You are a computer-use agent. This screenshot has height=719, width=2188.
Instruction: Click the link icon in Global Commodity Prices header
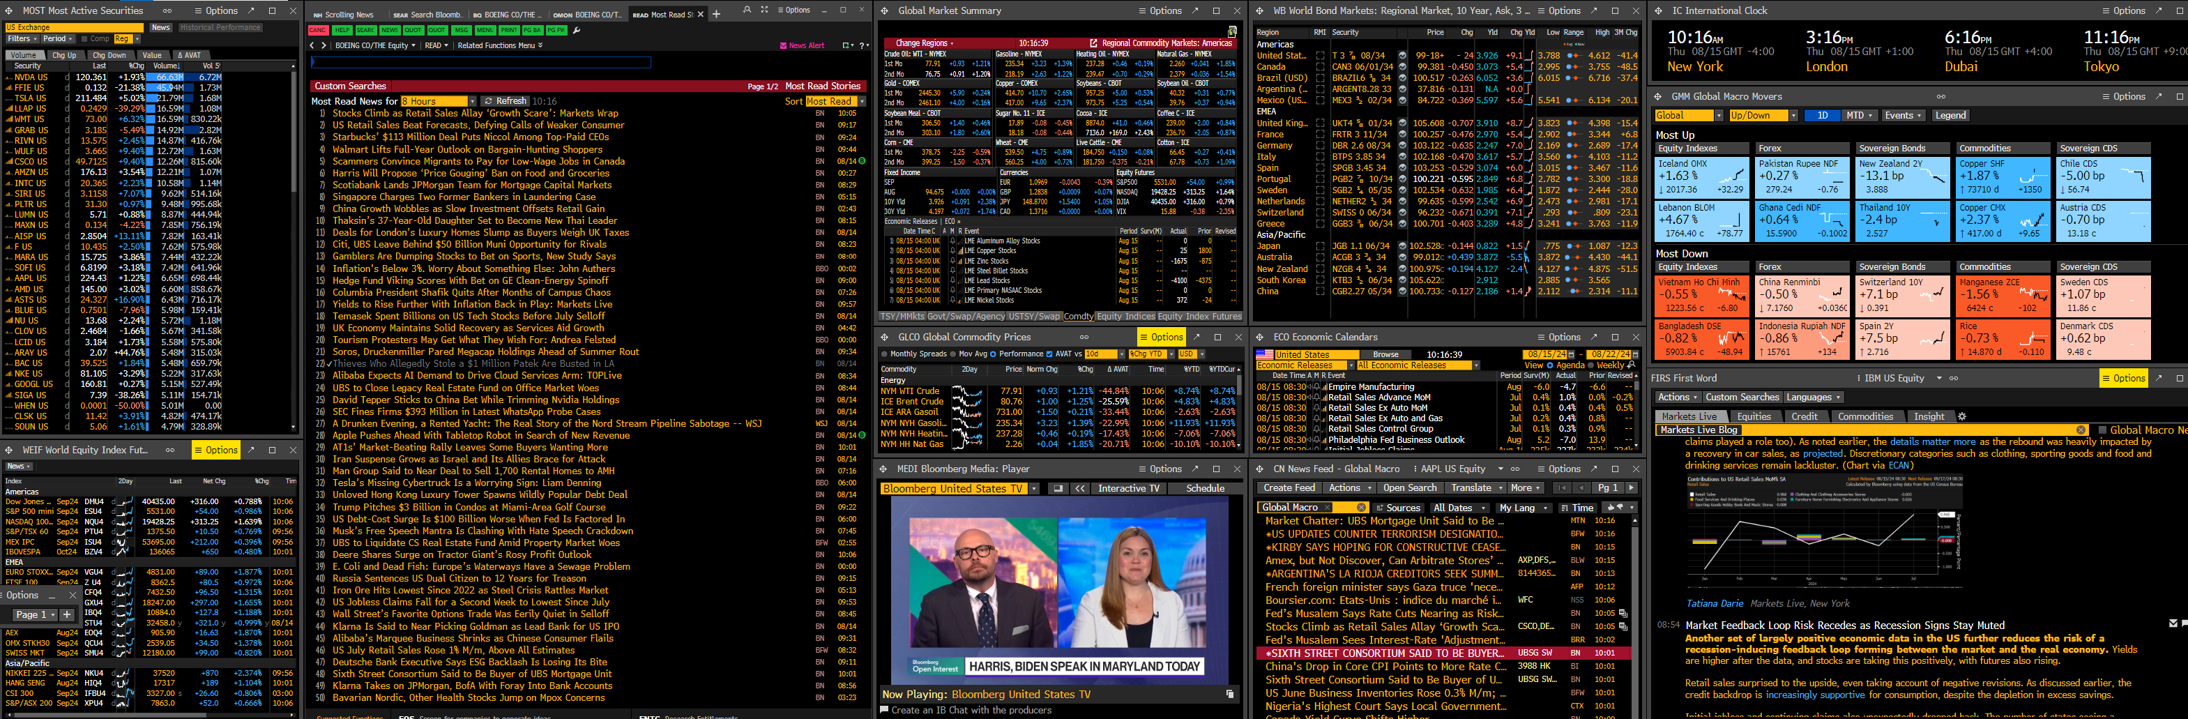1084,338
